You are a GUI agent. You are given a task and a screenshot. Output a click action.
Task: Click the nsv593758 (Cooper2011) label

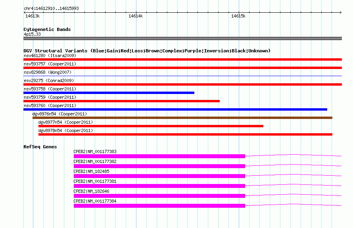(50, 89)
